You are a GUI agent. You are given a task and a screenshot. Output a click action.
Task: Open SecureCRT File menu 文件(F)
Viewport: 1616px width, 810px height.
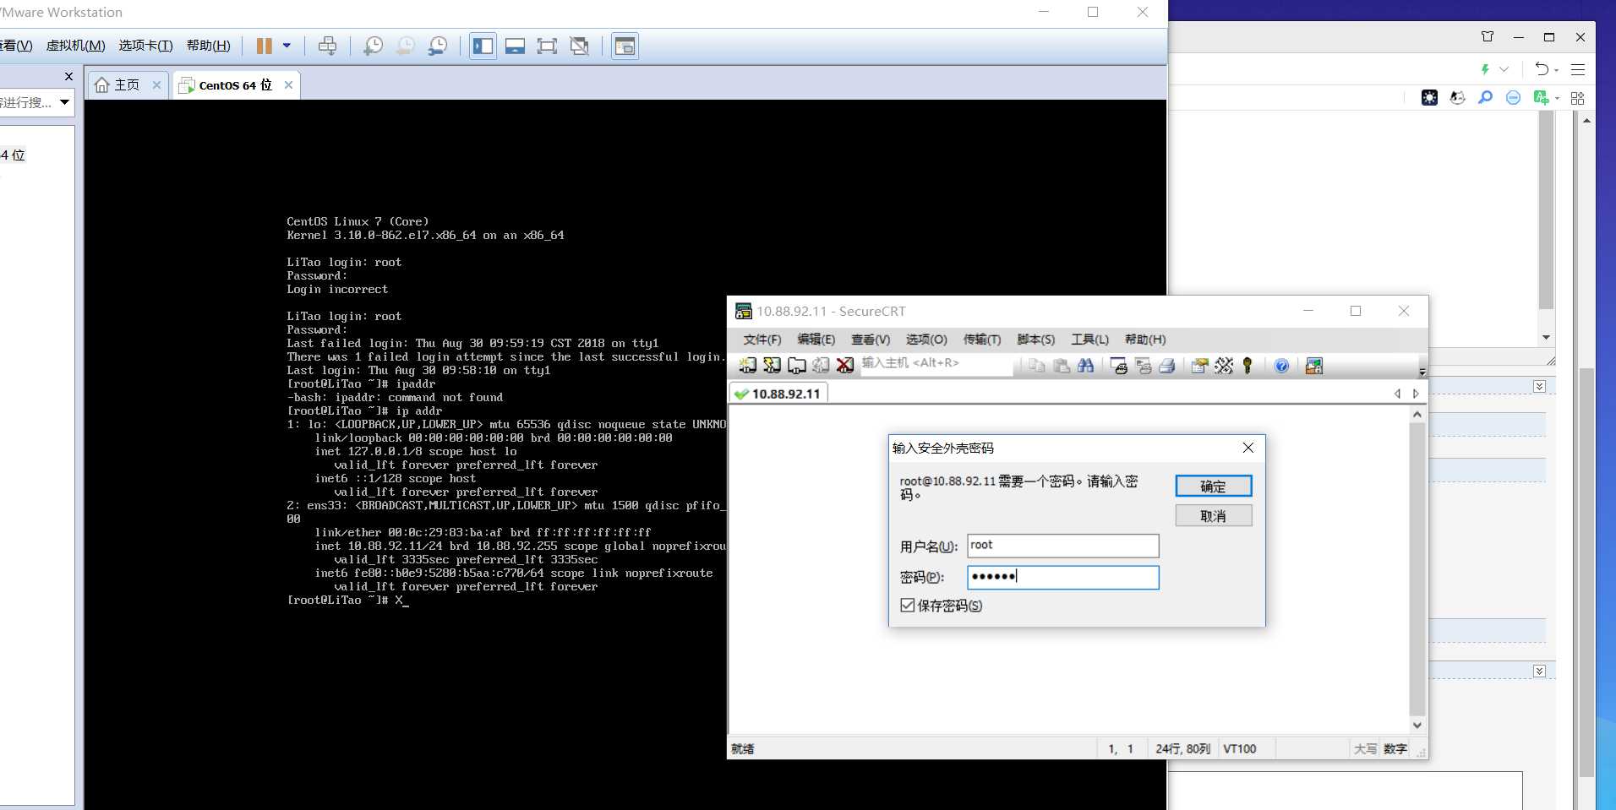[x=762, y=340]
